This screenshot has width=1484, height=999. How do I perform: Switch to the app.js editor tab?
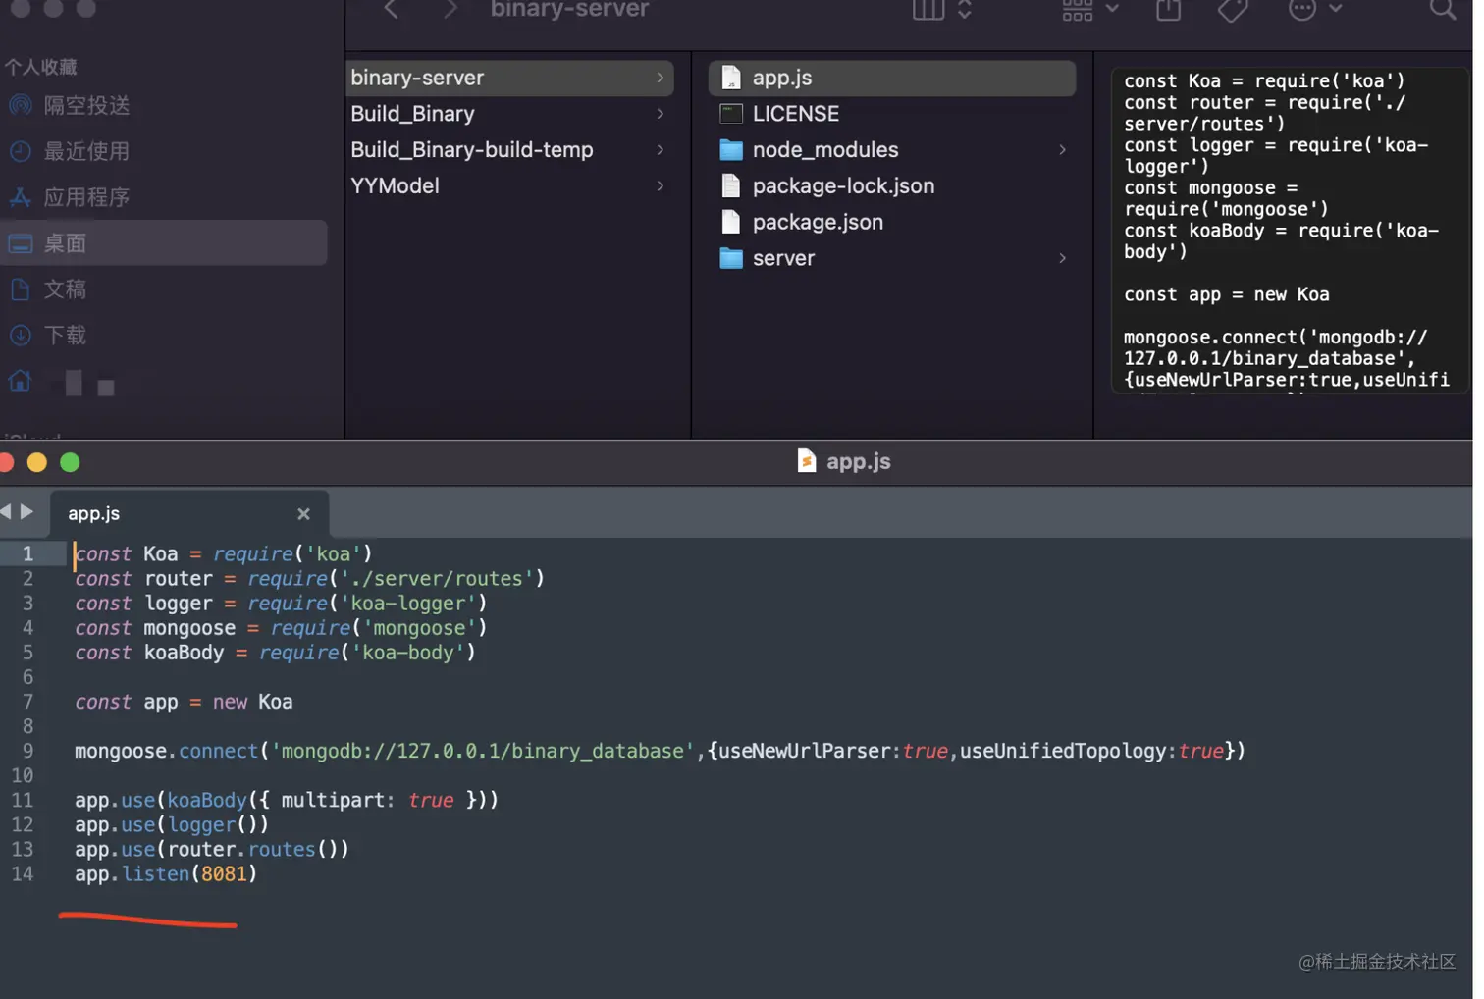click(x=188, y=513)
